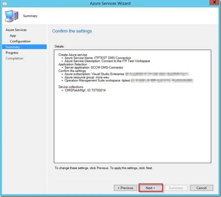Click the Confirm the settings heading
221x197 pixels.
click(72, 31)
